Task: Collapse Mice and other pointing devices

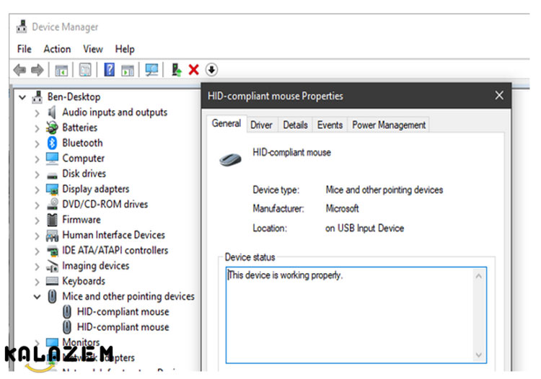Action: click(x=37, y=296)
